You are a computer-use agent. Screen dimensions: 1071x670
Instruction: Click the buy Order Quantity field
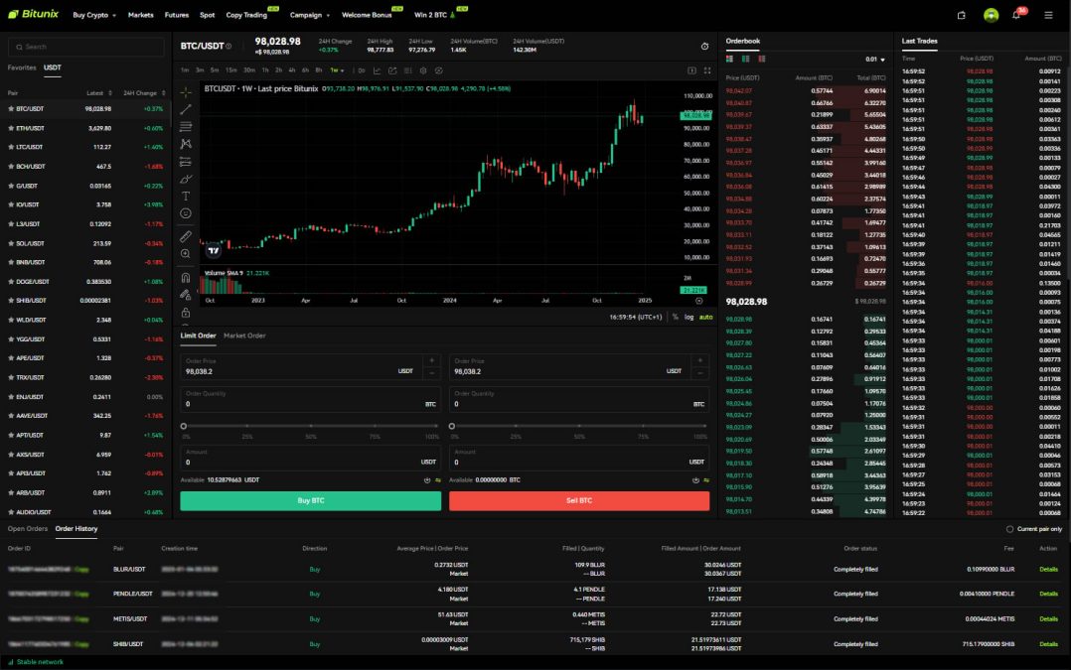pyautogui.click(x=309, y=399)
